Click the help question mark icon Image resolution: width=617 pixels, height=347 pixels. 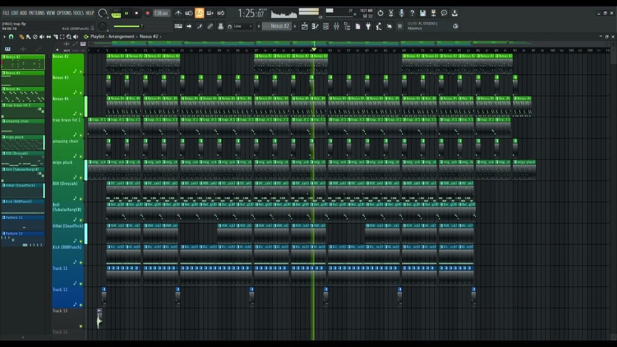pyautogui.click(x=412, y=13)
